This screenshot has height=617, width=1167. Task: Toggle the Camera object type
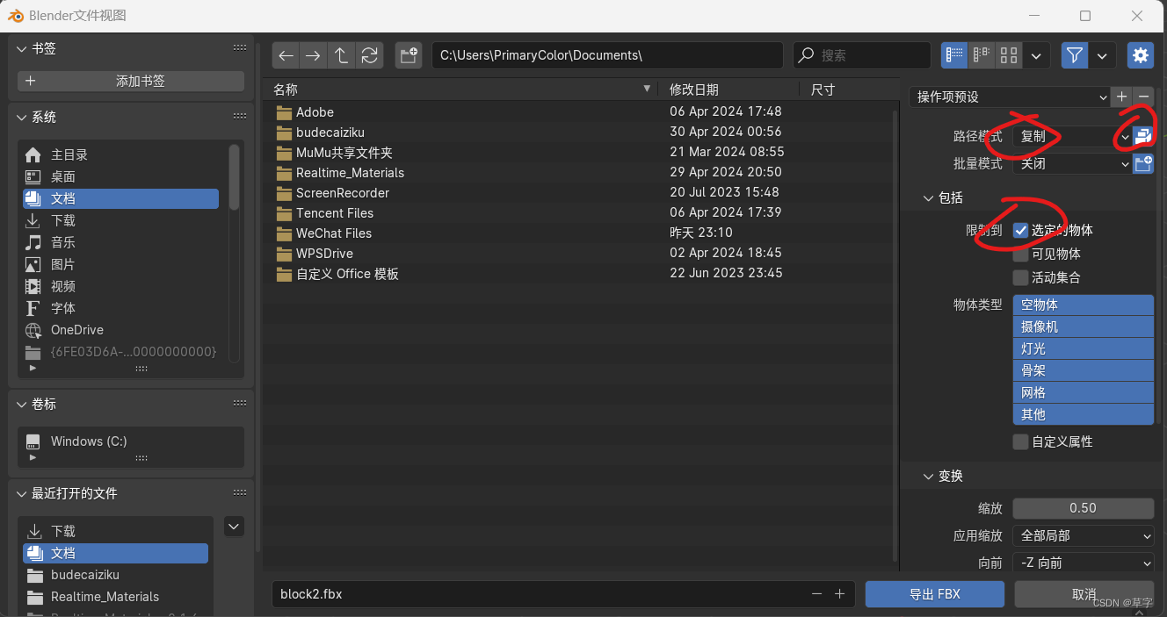1083,326
